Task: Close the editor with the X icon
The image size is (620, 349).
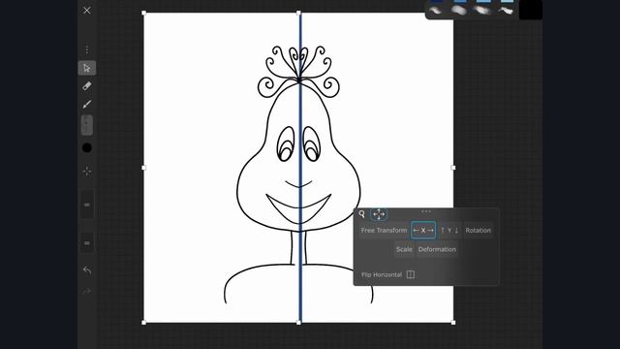Action: tap(87, 11)
